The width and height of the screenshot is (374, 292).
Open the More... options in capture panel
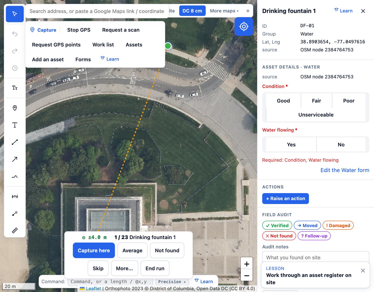124,268
